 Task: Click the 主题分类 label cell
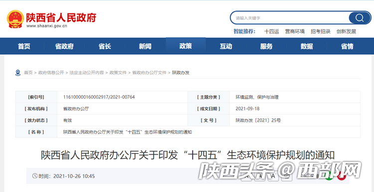tap(208, 97)
